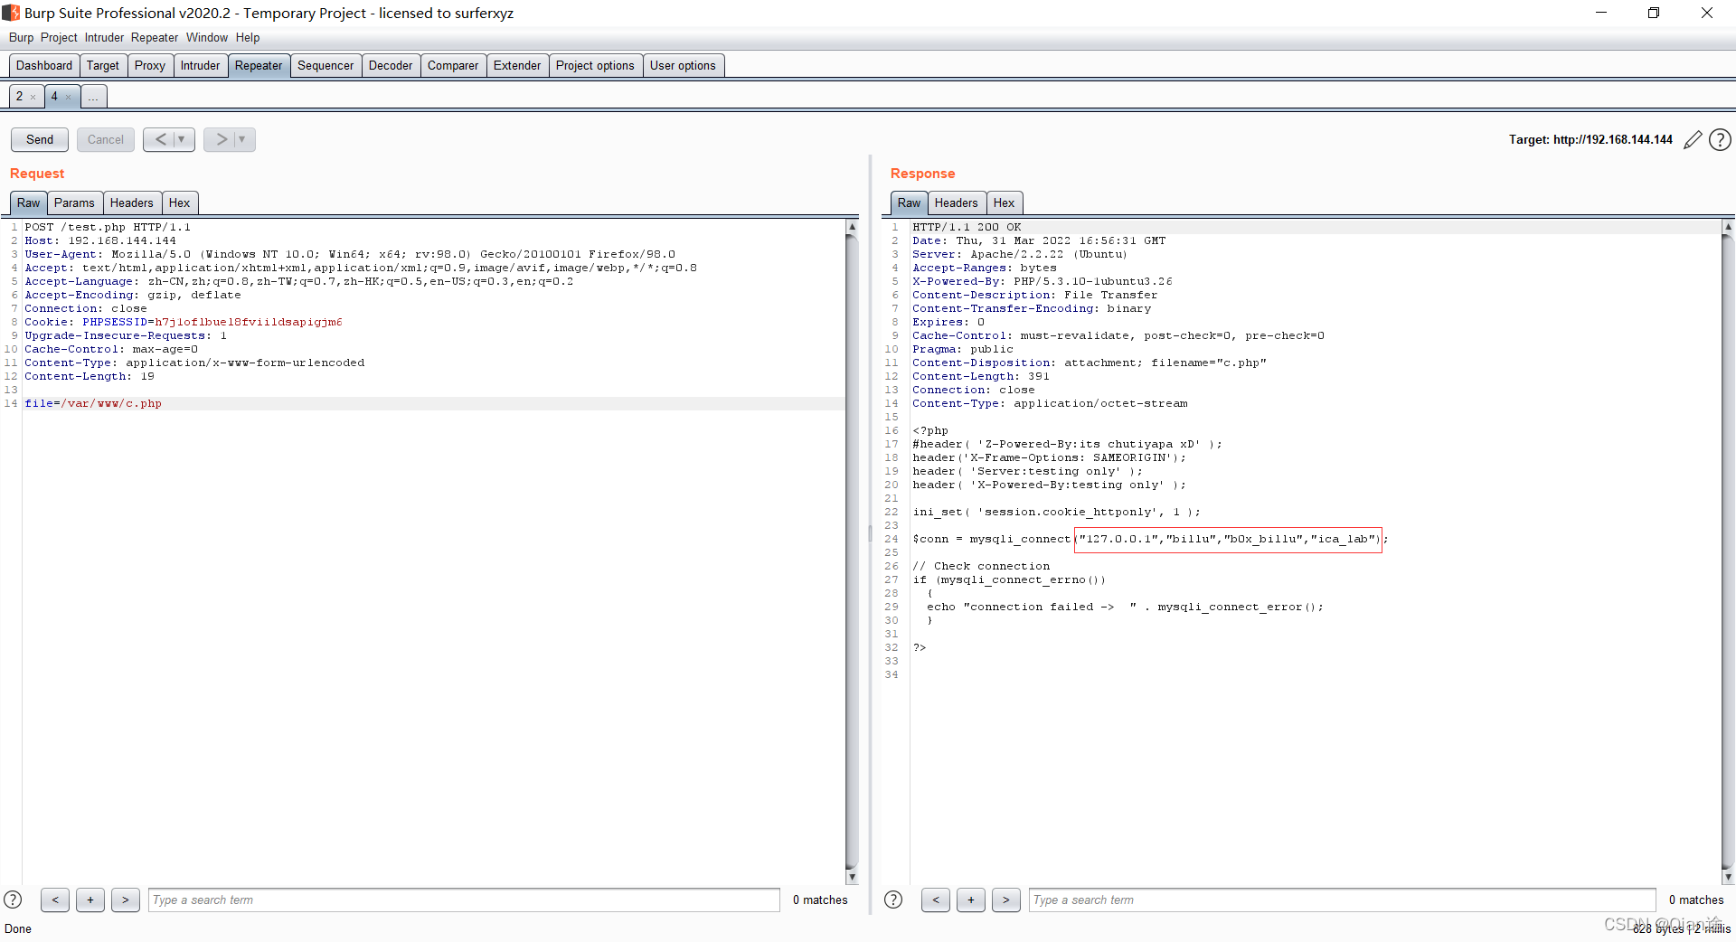The height and width of the screenshot is (942, 1736).
Task: Click the request pane vertical scrollbar
Action: coord(852,551)
